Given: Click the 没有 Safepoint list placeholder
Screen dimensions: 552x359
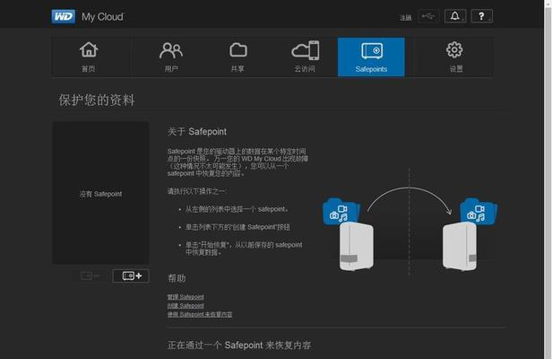Looking at the screenshot, I should click(x=100, y=194).
